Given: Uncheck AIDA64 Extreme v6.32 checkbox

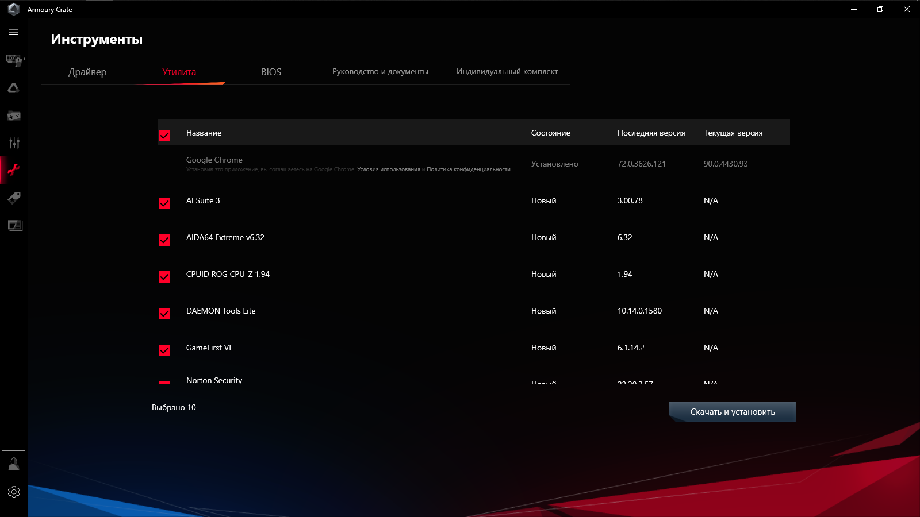Looking at the screenshot, I should [164, 240].
